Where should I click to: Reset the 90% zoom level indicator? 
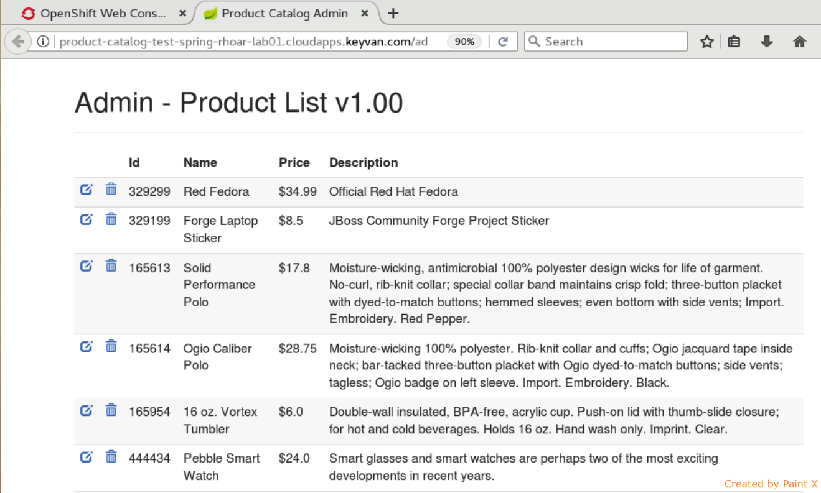pos(464,42)
